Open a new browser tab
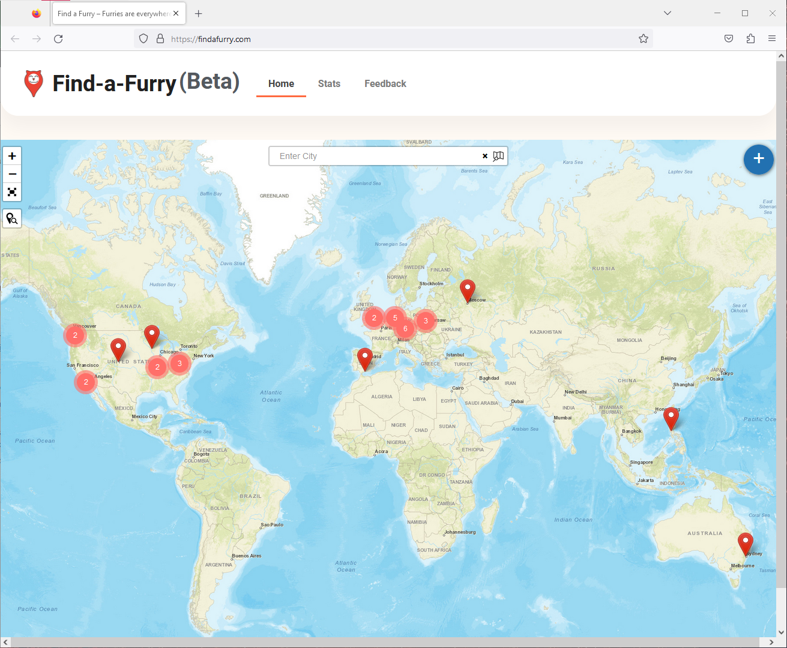This screenshot has width=787, height=648. [x=199, y=13]
